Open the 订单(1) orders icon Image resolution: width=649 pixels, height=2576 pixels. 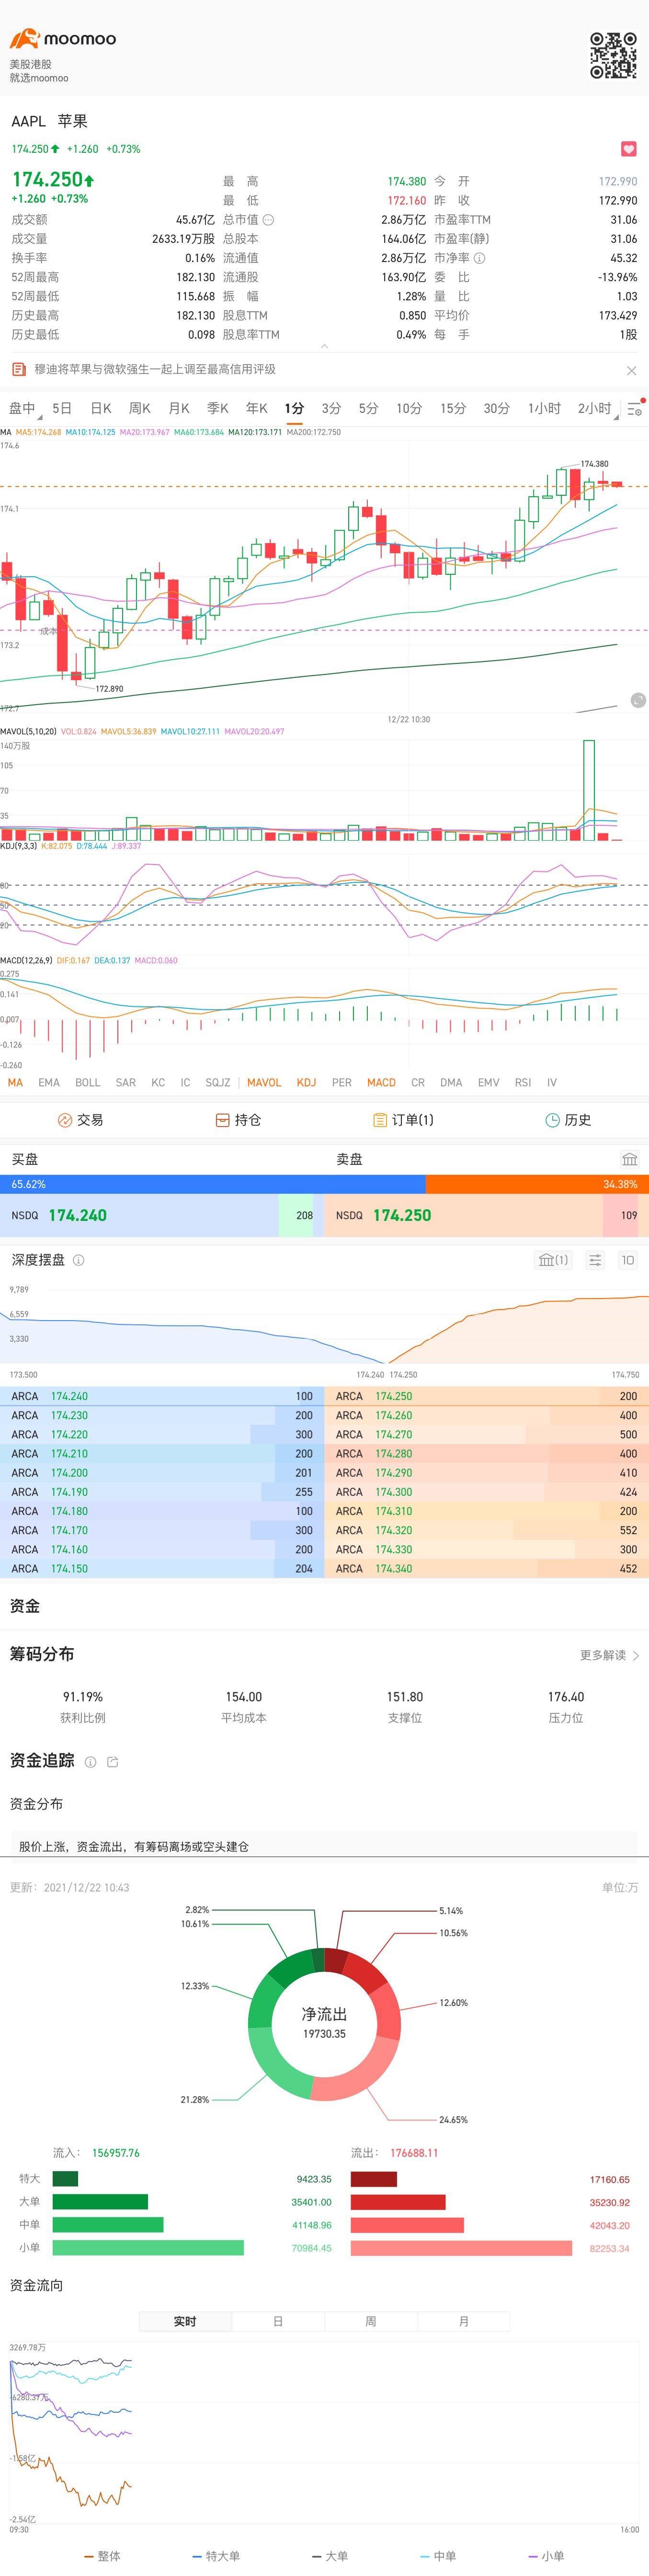[x=380, y=1120]
